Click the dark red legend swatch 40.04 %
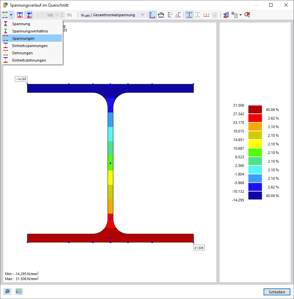This screenshot has height=299, width=294. 255,110
